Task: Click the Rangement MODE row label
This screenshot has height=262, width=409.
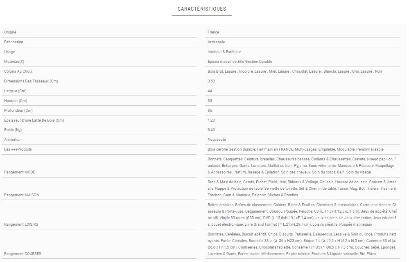Action: (x=20, y=172)
